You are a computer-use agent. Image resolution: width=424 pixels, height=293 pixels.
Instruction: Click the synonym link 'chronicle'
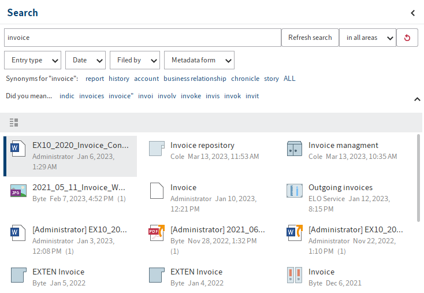point(245,79)
